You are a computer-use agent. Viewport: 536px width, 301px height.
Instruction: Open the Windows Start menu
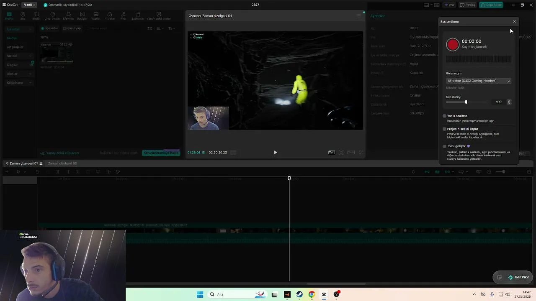tap(200, 294)
